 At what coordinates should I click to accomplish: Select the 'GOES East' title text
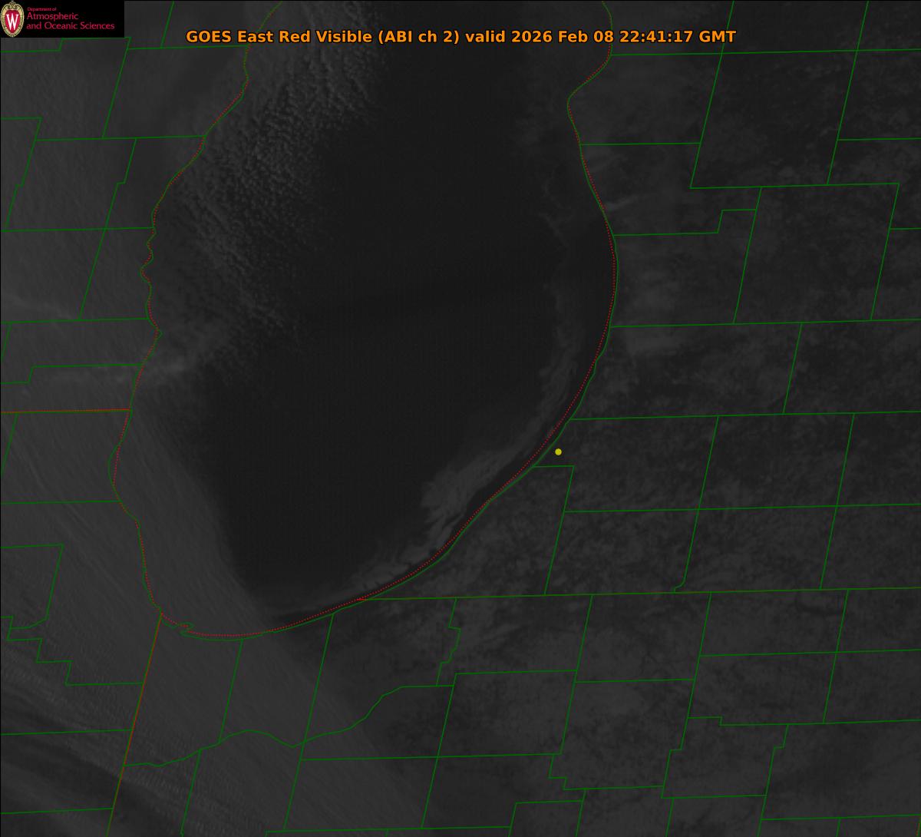[x=221, y=37]
